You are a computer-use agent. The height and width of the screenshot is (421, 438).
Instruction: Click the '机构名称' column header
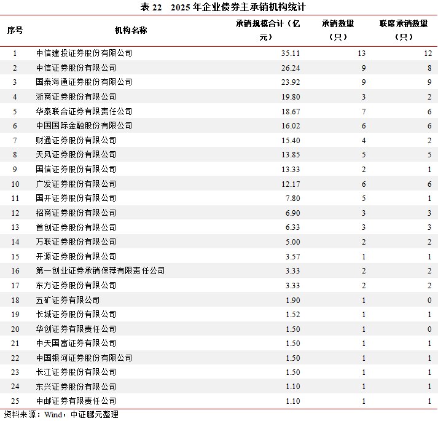tap(131, 30)
